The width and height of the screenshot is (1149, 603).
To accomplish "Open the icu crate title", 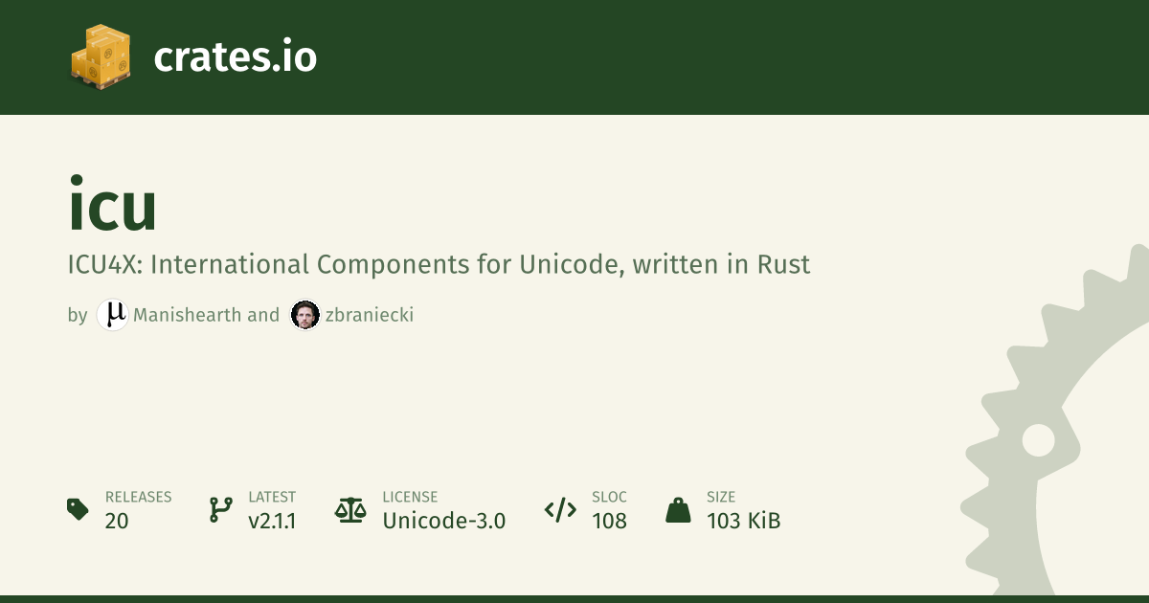I will click(112, 208).
